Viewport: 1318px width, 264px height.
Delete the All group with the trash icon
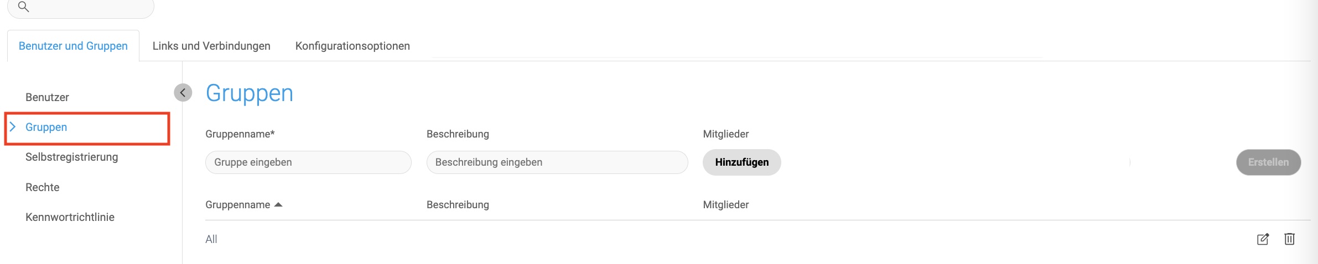pos(1289,239)
